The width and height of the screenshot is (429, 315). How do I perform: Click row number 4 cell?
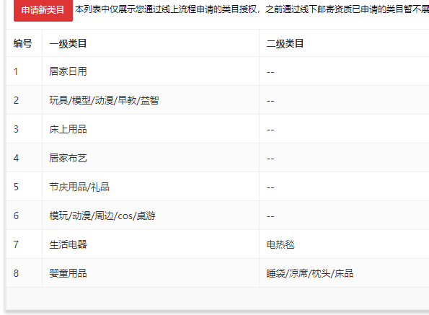coord(24,158)
